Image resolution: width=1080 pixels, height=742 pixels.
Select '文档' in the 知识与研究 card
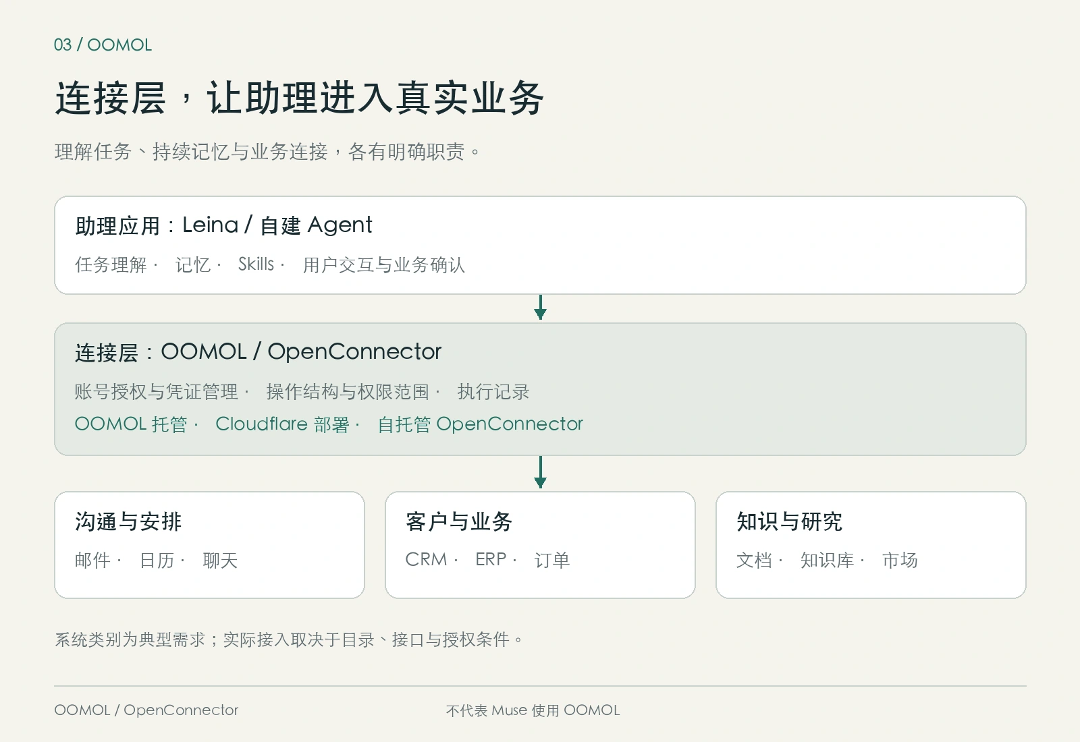click(754, 560)
